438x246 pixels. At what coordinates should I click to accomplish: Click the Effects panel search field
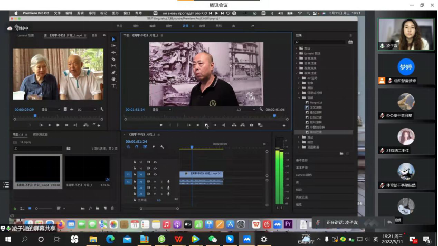(x=320, y=42)
